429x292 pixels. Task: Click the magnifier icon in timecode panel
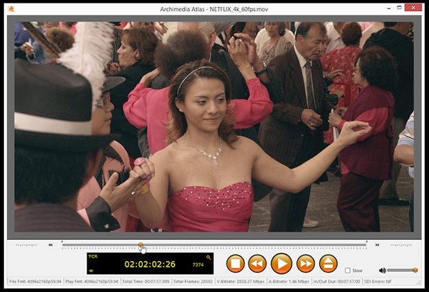pyautogui.click(x=209, y=257)
